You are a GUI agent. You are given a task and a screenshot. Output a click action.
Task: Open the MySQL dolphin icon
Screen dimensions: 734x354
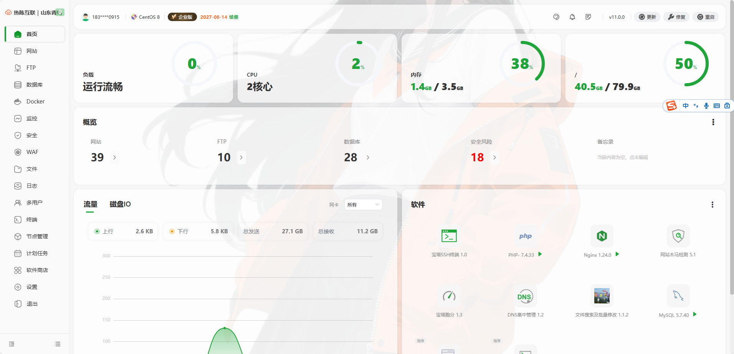[678, 296]
